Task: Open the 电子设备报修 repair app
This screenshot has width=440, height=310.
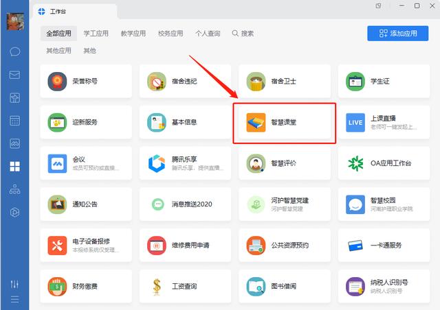Action: pos(86,246)
